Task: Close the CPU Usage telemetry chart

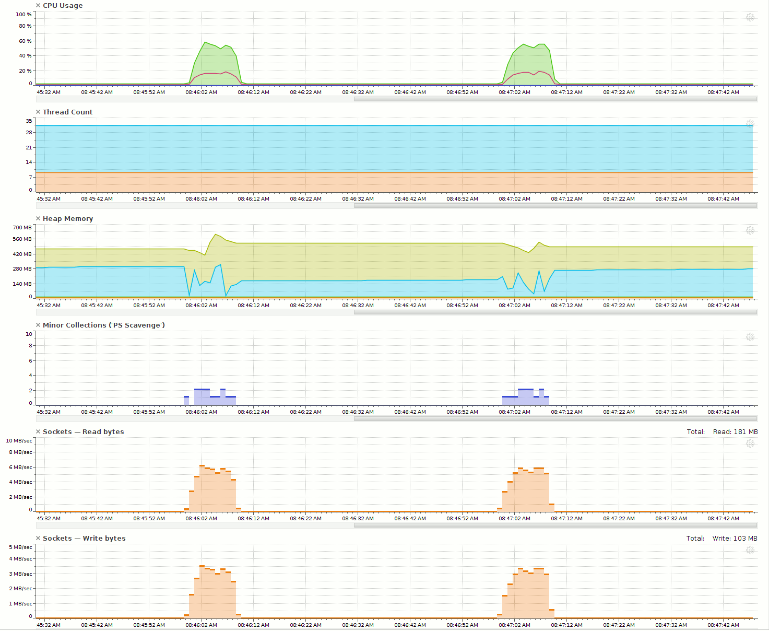Action: pos(38,5)
